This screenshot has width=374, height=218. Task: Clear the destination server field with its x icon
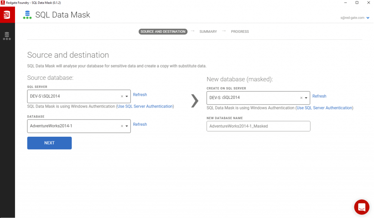pyautogui.click(x=301, y=98)
